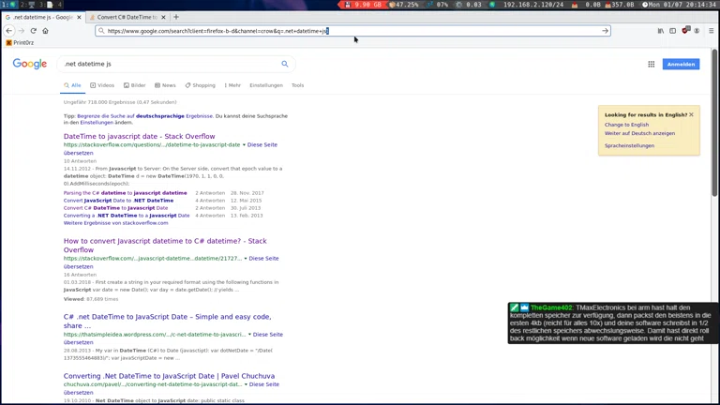Dismiss the English results notice

point(691,114)
